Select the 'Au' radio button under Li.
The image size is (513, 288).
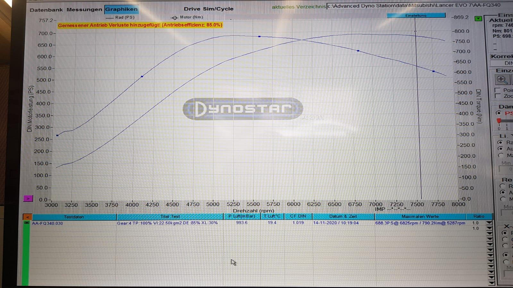pos(500,148)
